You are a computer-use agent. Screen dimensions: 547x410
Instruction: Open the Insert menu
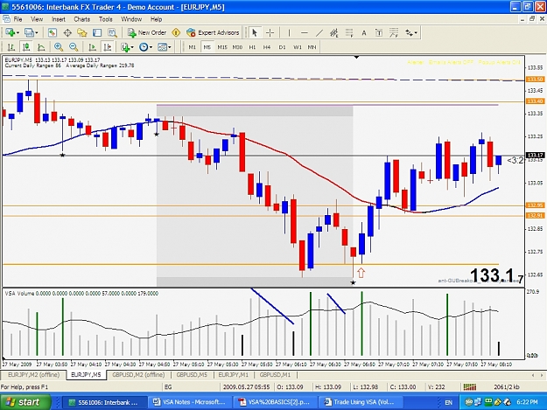[59, 19]
